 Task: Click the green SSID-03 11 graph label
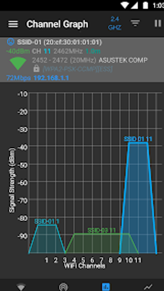(102, 230)
